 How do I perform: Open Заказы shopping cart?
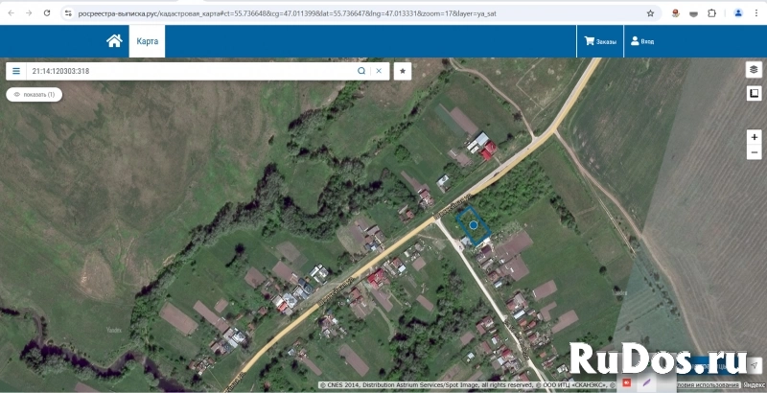[600, 41]
